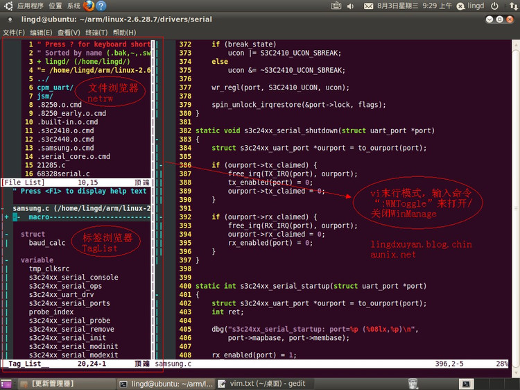
Task: Open the mail envelope indicator
Action: tap(368, 6)
